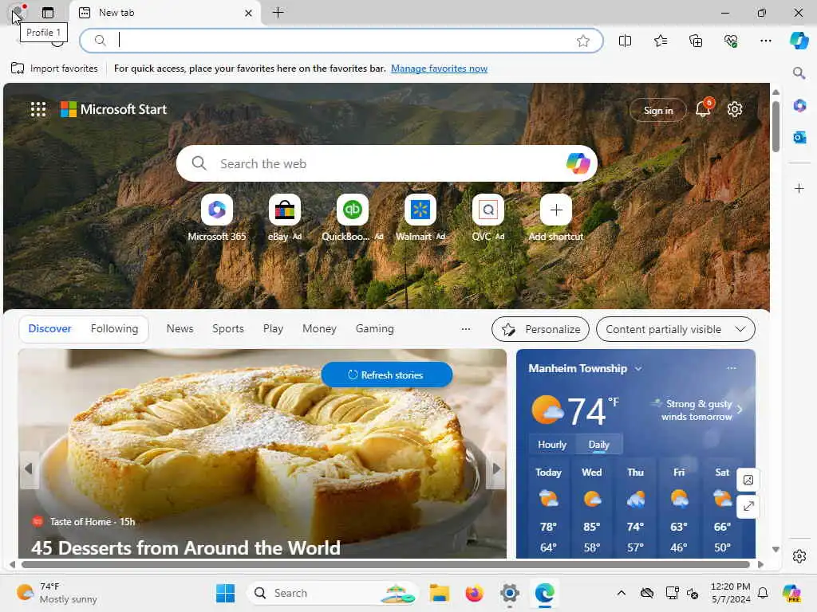
Task: Open the Walmart shortcut tile
Action: (x=420, y=218)
